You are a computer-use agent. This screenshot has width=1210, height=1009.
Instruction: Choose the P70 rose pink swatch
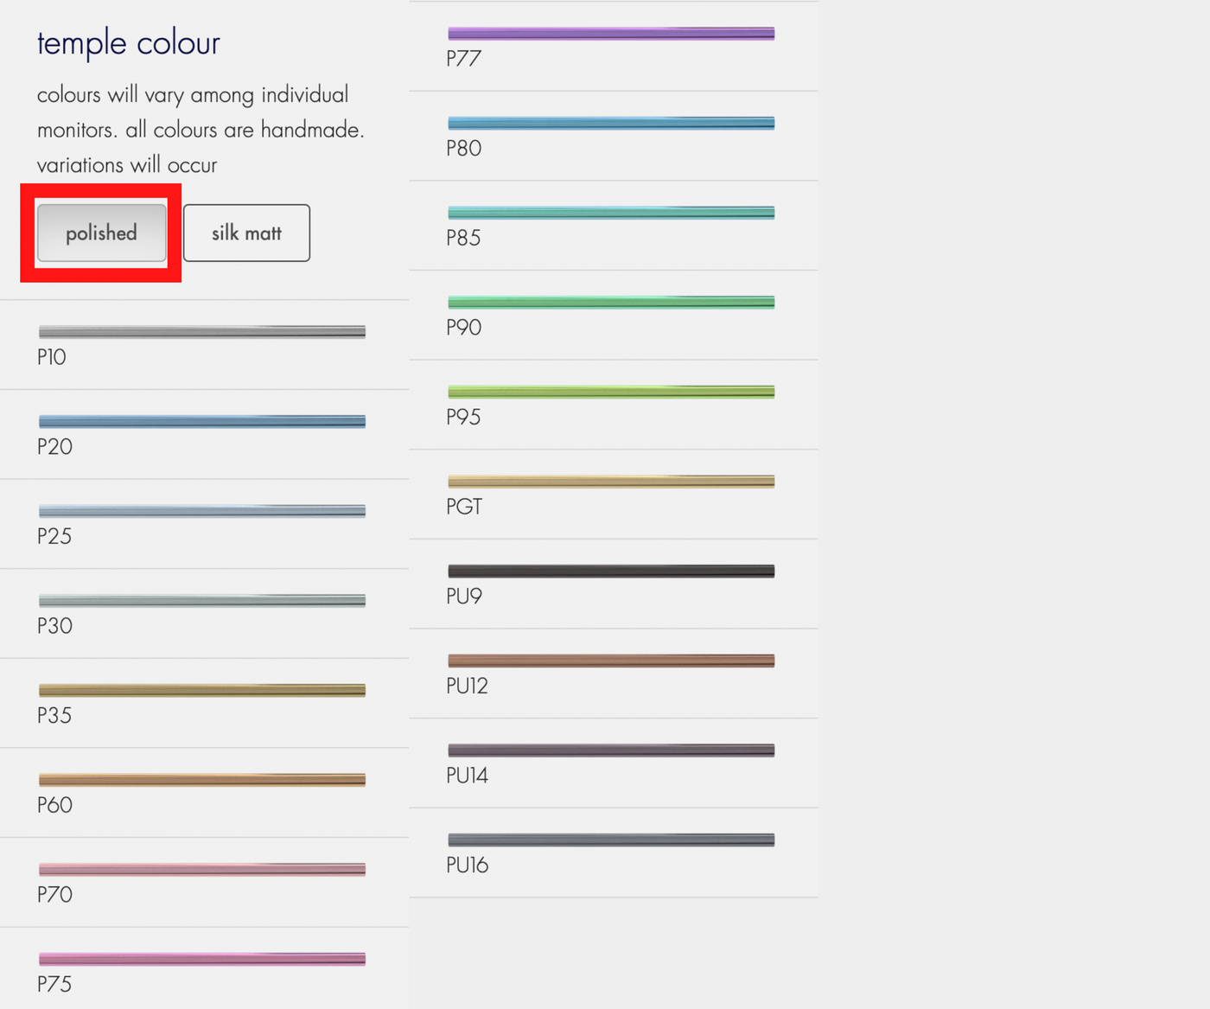coord(202,870)
